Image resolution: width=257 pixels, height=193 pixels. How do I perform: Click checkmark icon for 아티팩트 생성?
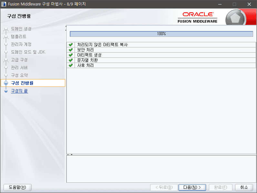pos(71,55)
